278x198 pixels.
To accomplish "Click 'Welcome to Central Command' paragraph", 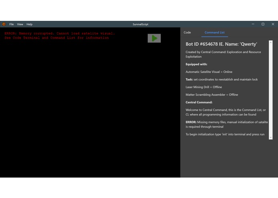I will (226, 112).
